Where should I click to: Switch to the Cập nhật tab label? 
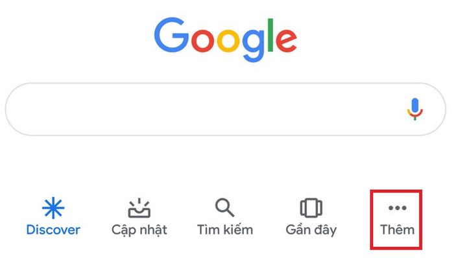point(139,231)
